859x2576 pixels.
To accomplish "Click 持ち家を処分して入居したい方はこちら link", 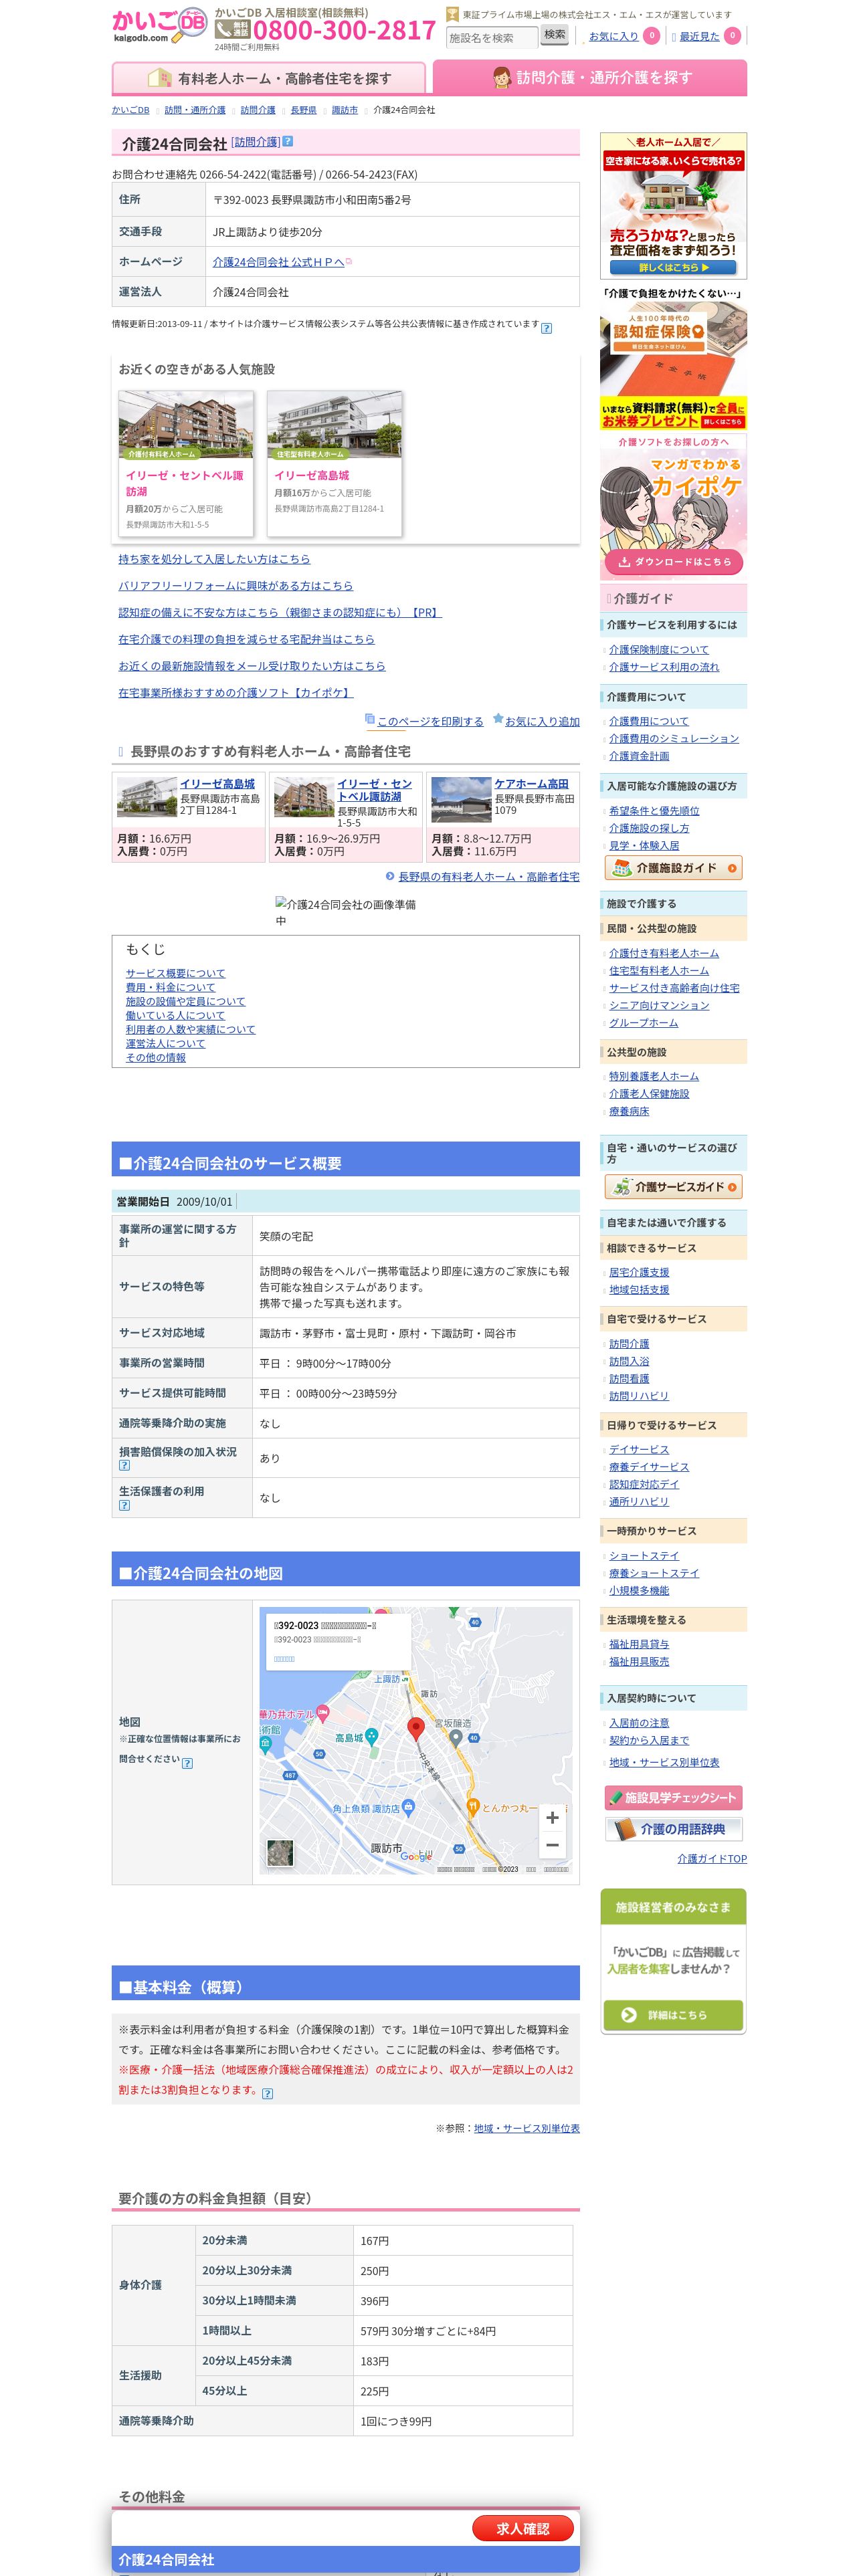I will [x=214, y=559].
